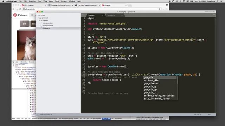225x126 pixels.
Task: Choose variant_div from the autocomplete list
Action: [x=160, y=80]
